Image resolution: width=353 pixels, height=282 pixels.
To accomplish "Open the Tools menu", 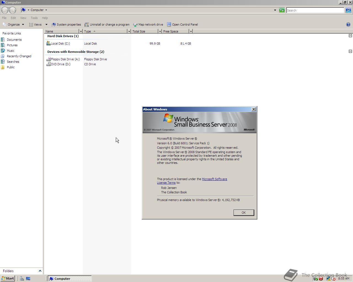I will [34, 18].
